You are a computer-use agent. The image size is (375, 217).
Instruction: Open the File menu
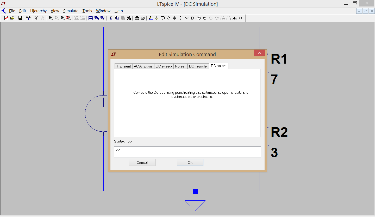coord(12,11)
